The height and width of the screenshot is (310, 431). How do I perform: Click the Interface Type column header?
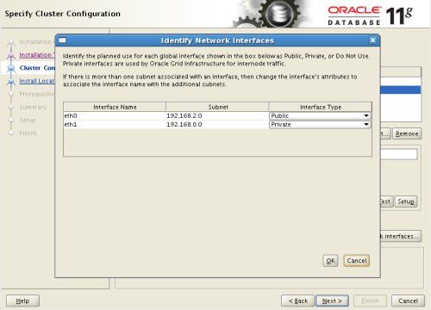(321, 107)
